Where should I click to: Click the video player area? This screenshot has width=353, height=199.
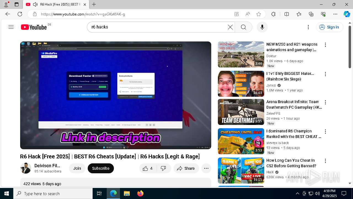(x=116, y=95)
